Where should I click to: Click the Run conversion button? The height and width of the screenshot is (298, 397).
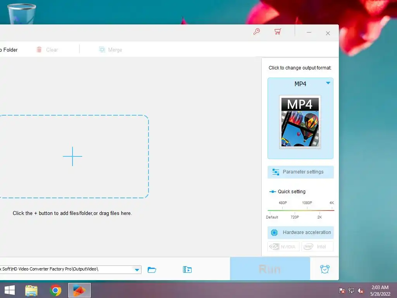(270, 269)
